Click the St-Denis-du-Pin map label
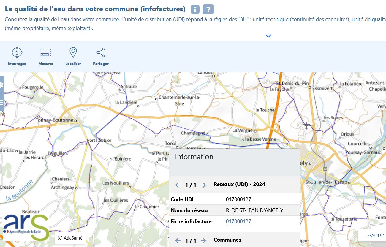This screenshot has height=247, width=386. pos(292,84)
